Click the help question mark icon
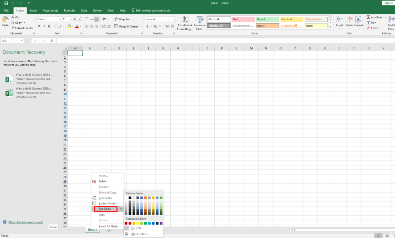The width and height of the screenshot is (395, 238). [4, 222]
